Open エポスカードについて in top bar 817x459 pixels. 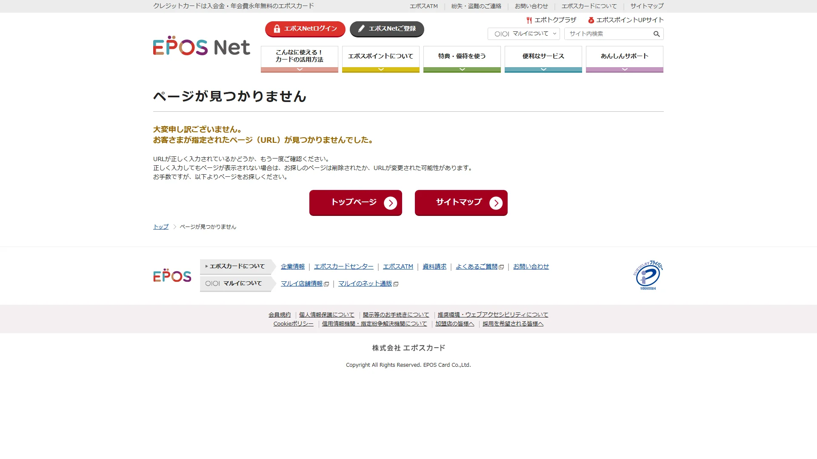point(589,6)
